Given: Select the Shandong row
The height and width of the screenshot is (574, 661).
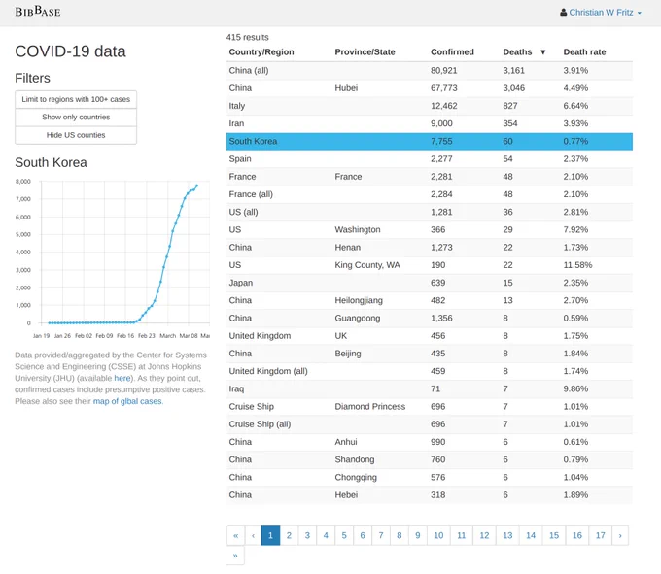Looking at the screenshot, I should tap(429, 459).
